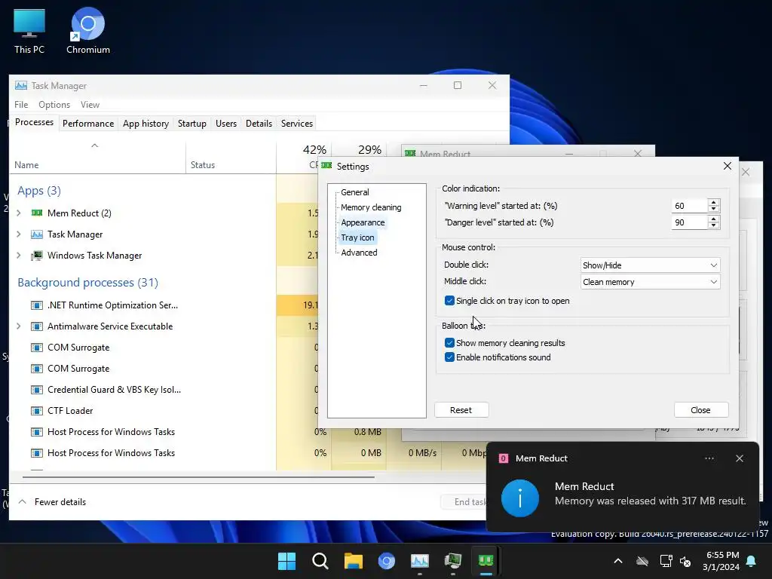Viewport: 772px width, 579px height.
Task: Click Reset in Settings dialog
Action: point(461,410)
